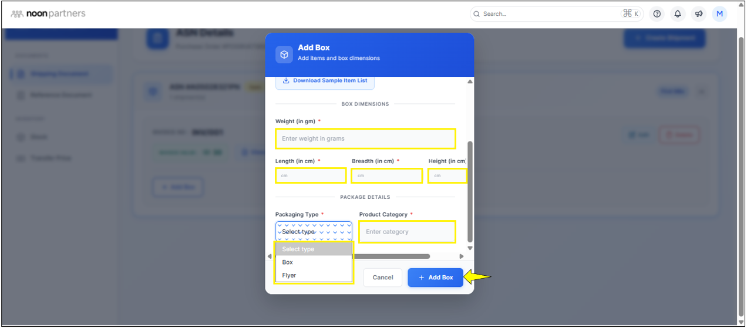Click the download icon beside Sample Item List
747x328 pixels.
click(x=286, y=80)
